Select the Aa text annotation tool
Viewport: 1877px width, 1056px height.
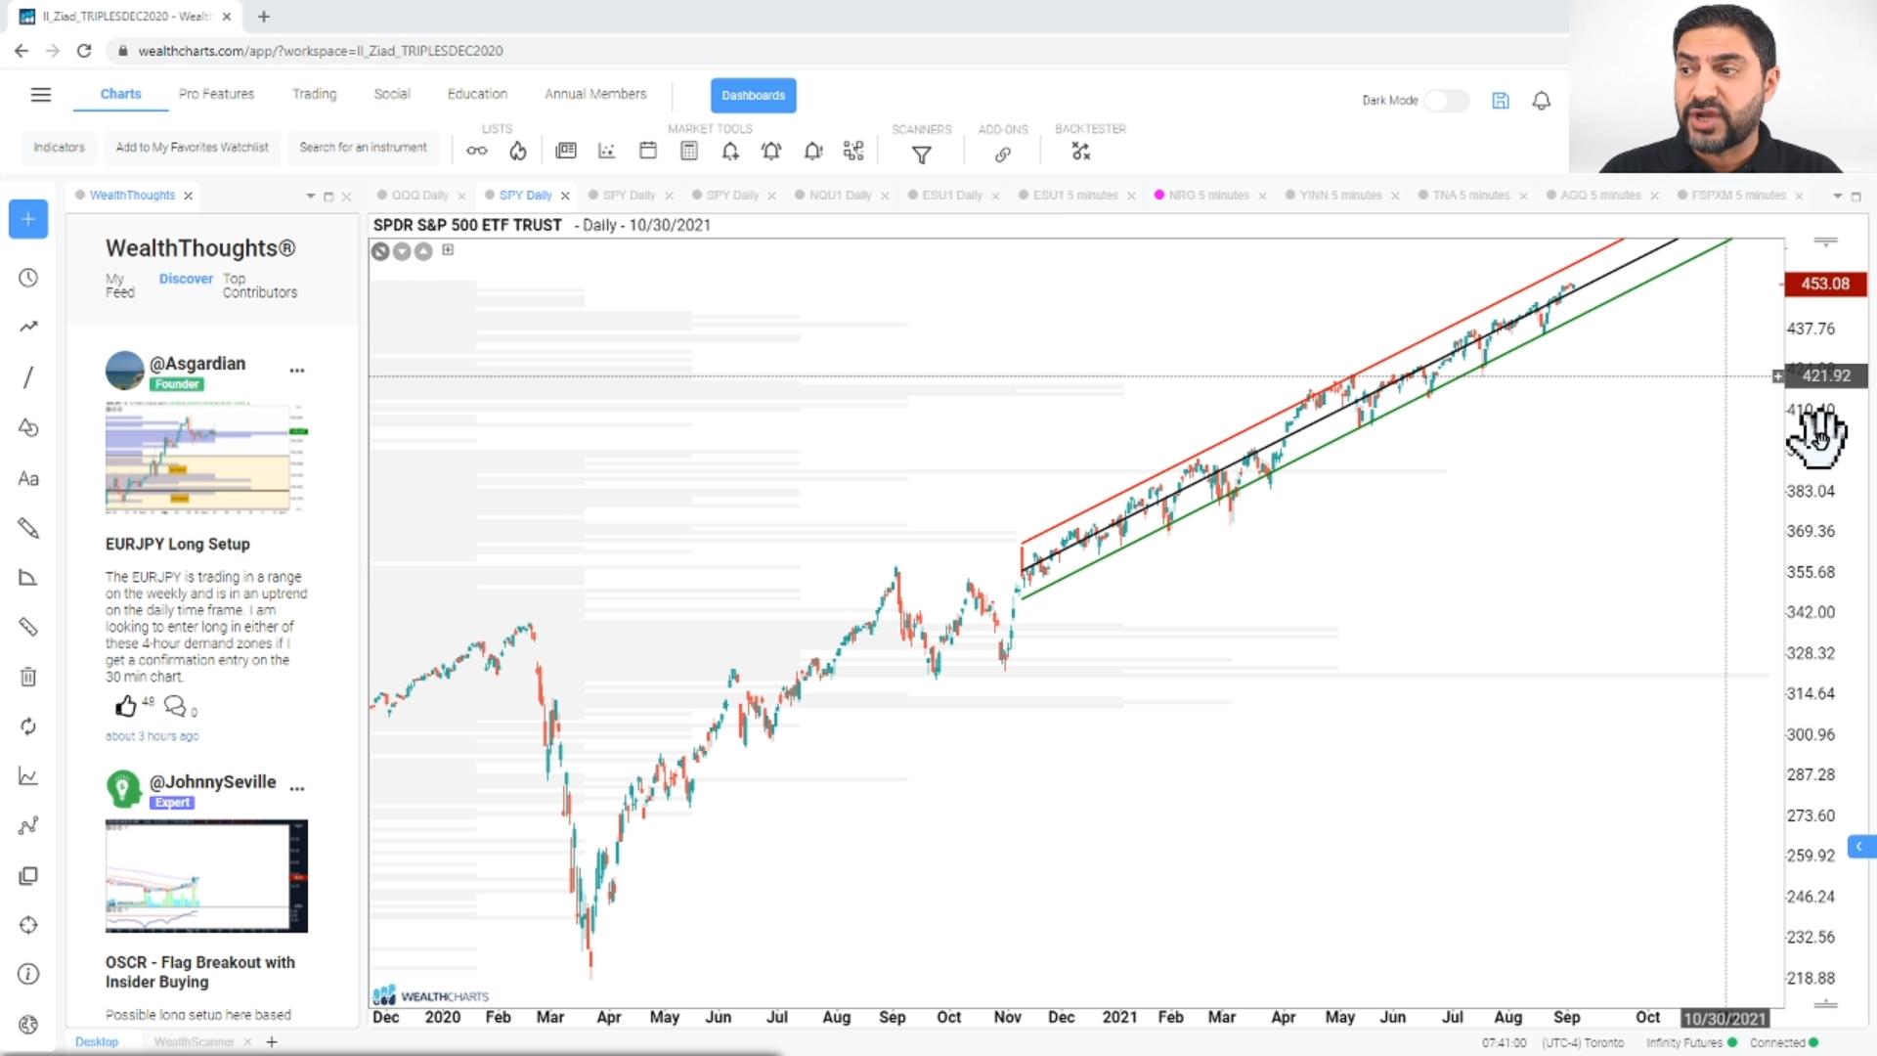[x=28, y=479]
